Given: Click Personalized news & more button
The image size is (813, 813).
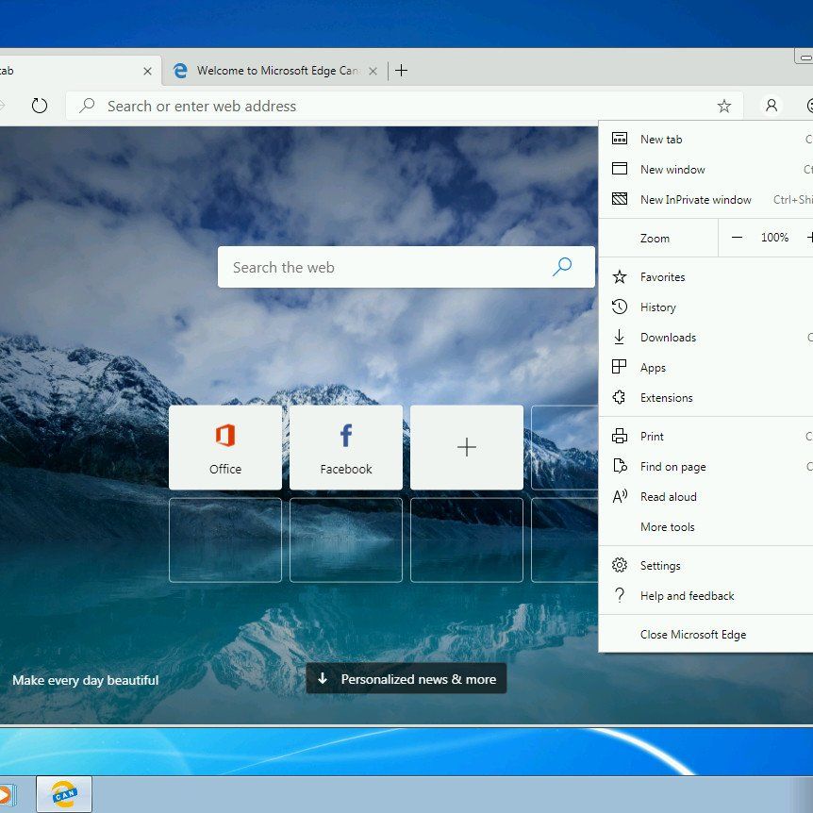Looking at the screenshot, I should [406, 679].
